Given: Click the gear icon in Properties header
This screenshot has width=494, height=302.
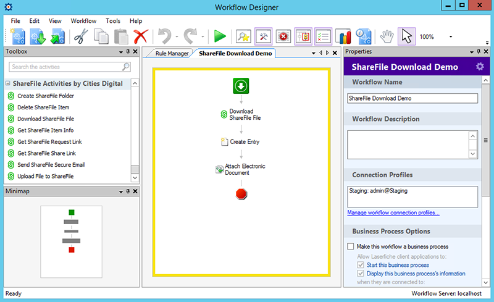Looking at the screenshot, I should click(x=480, y=67).
